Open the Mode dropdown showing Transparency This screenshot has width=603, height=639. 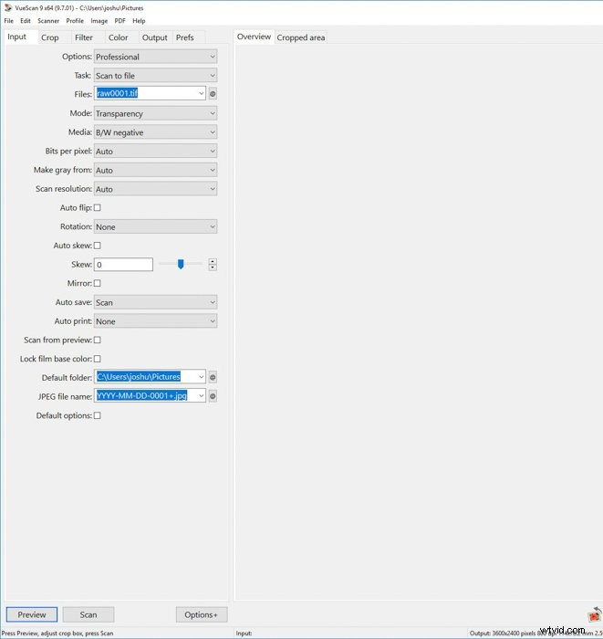[x=155, y=113]
